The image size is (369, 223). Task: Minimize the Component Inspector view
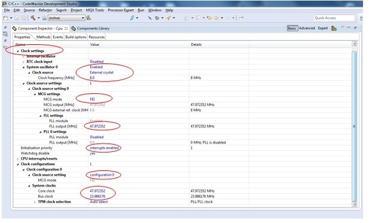349,28
